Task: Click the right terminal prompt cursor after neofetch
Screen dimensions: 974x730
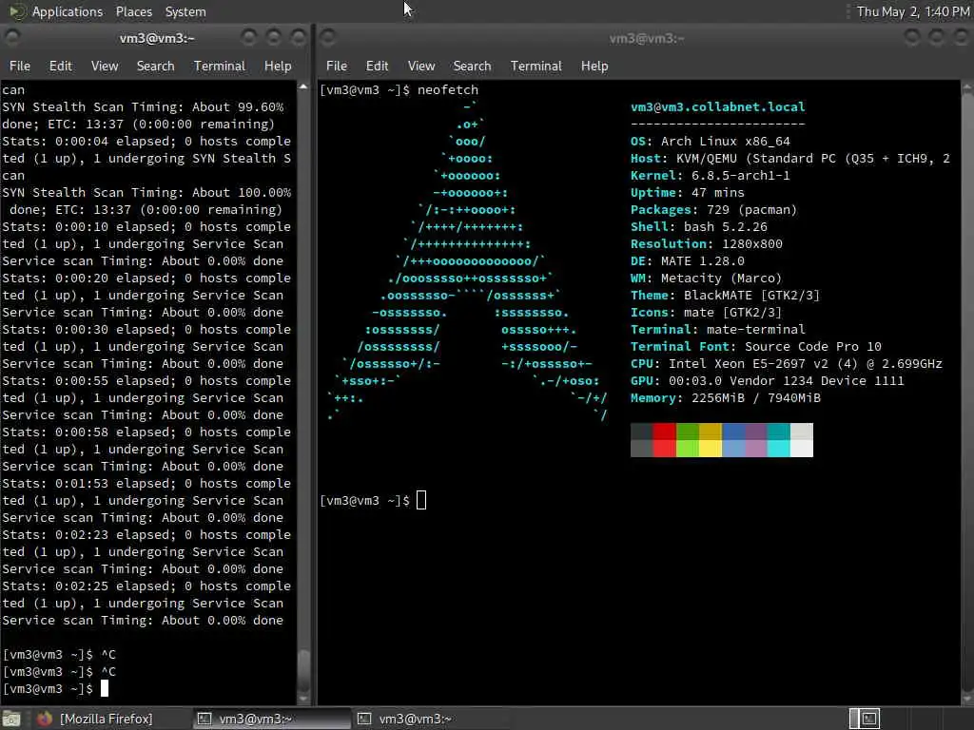Action: tap(421, 500)
